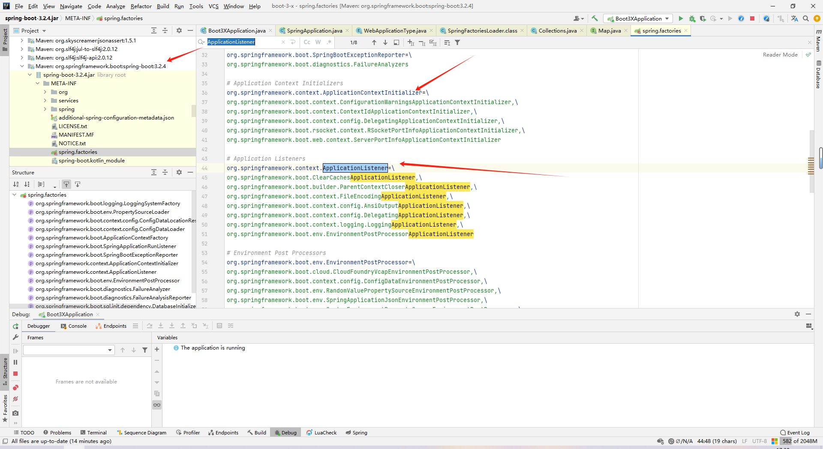Screen dimensions: 823x449
Task: Switch to SpringFactoriesLoader.class tab
Action: coord(482,30)
